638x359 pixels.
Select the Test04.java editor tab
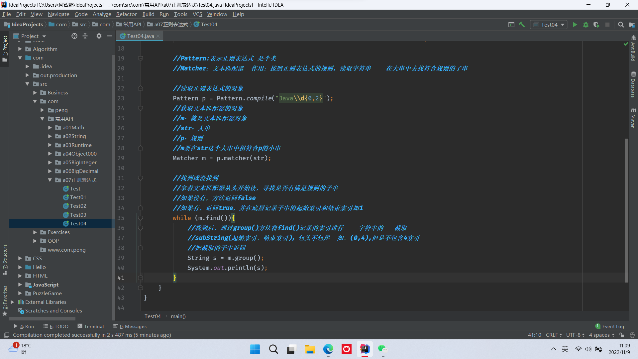tap(140, 36)
